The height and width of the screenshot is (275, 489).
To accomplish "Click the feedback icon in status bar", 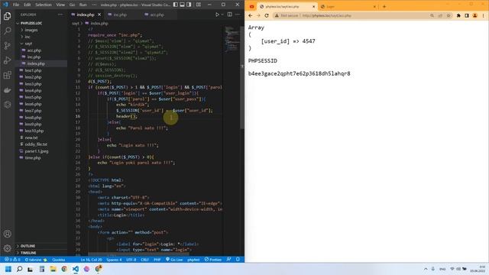I will point(228,260).
